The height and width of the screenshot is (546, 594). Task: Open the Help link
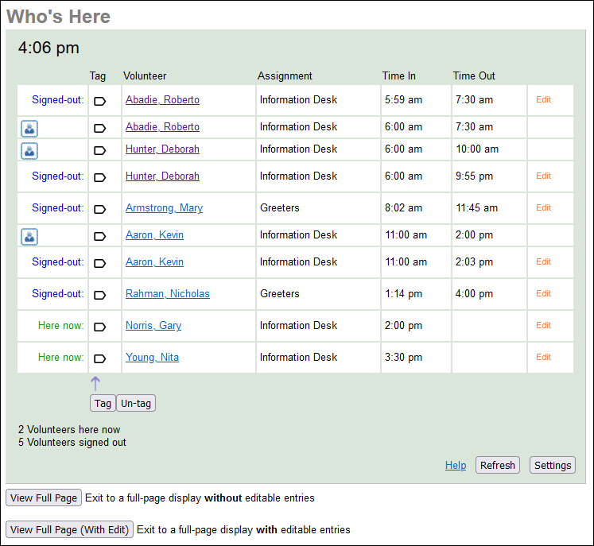(x=456, y=466)
